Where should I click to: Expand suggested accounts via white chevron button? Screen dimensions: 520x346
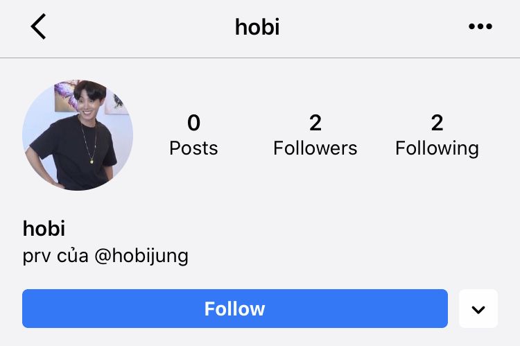[478, 309]
